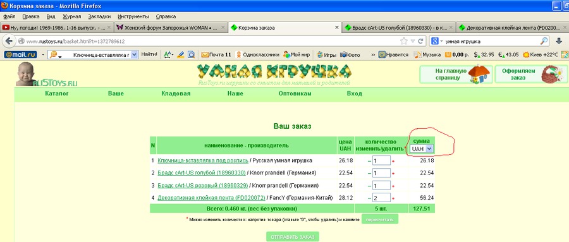
Task: Open the UAH currency dropdown
Action: click(x=421, y=148)
